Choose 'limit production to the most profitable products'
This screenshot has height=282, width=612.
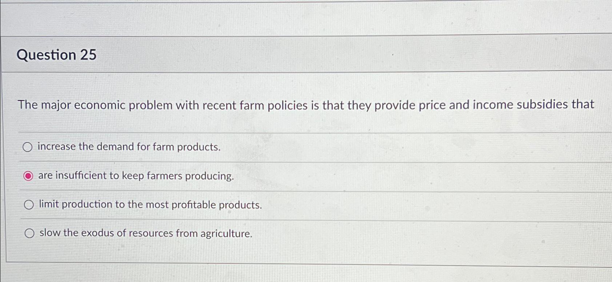point(29,205)
